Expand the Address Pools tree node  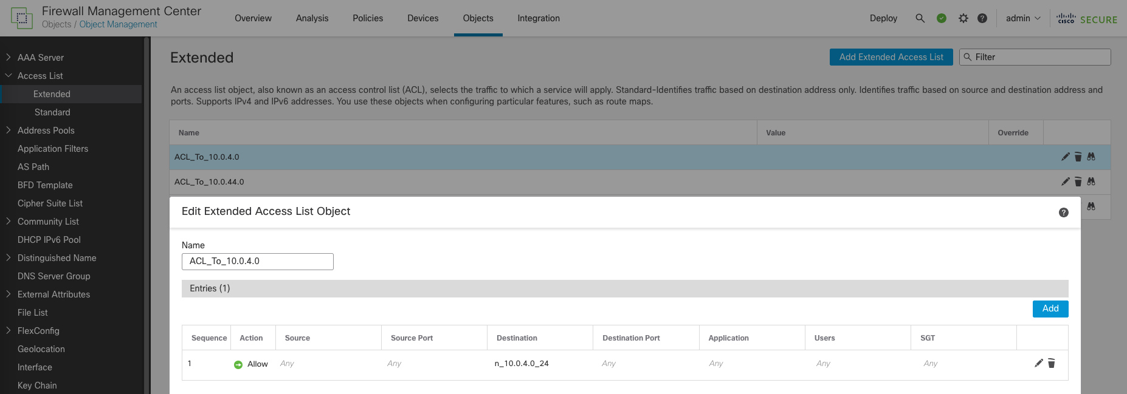click(x=9, y=130)
